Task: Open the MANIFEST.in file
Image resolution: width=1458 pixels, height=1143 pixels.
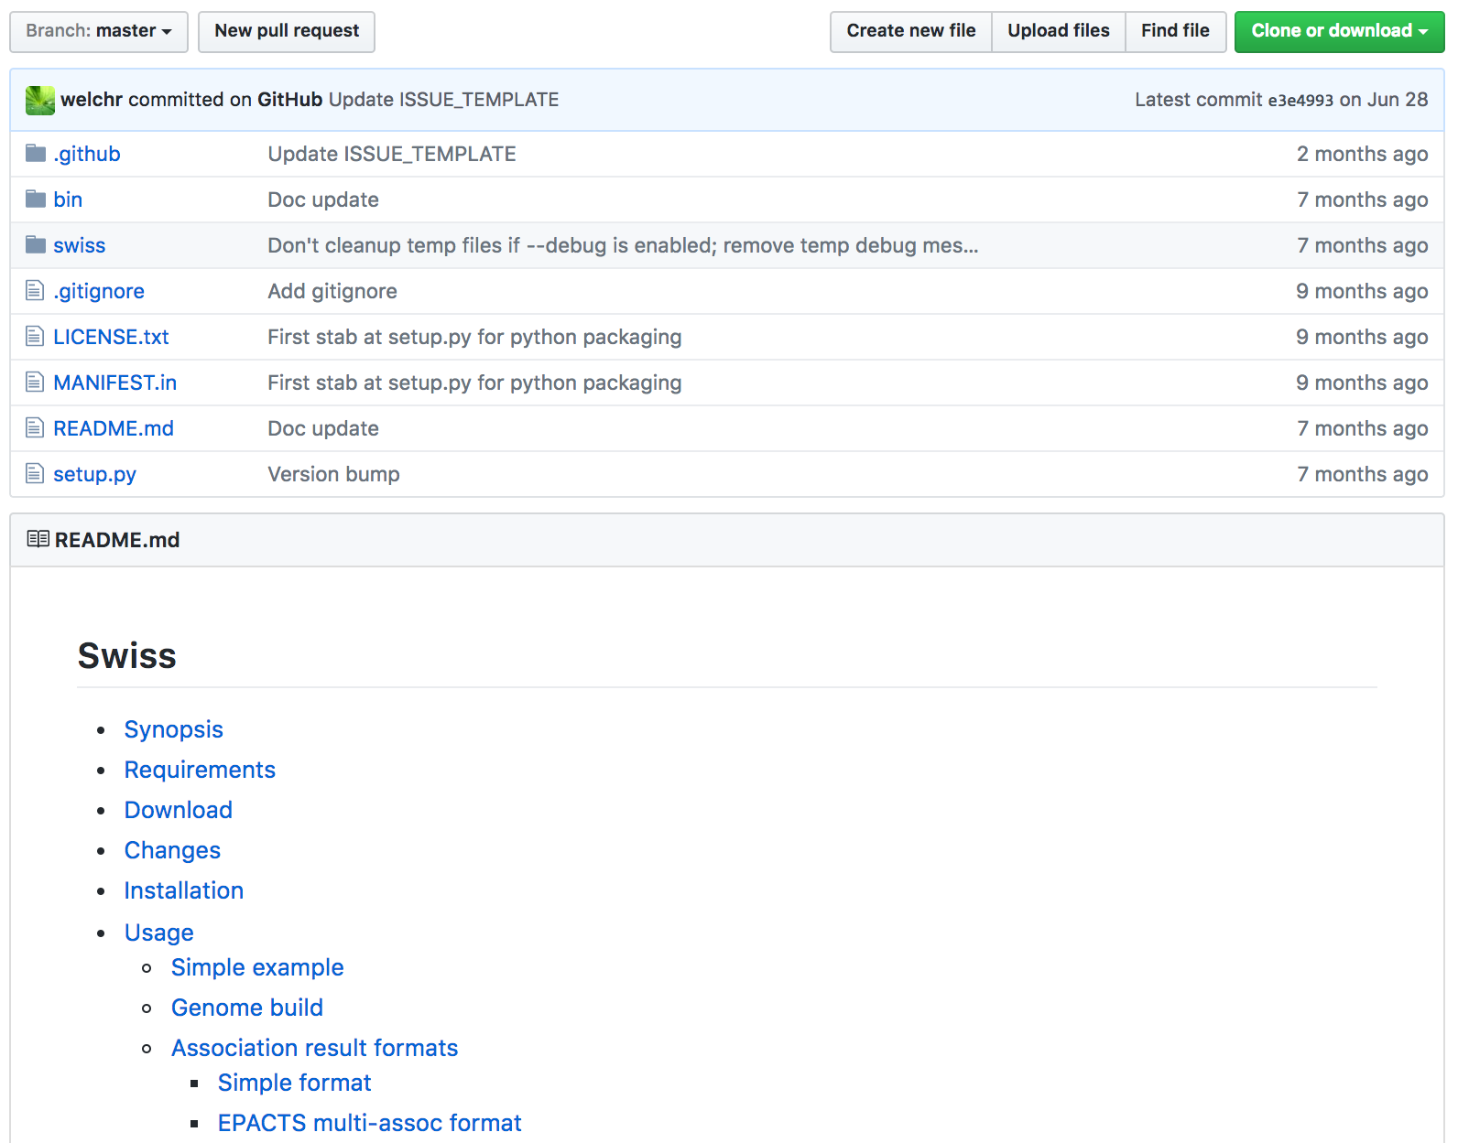Action: click(x=115, y=383)
